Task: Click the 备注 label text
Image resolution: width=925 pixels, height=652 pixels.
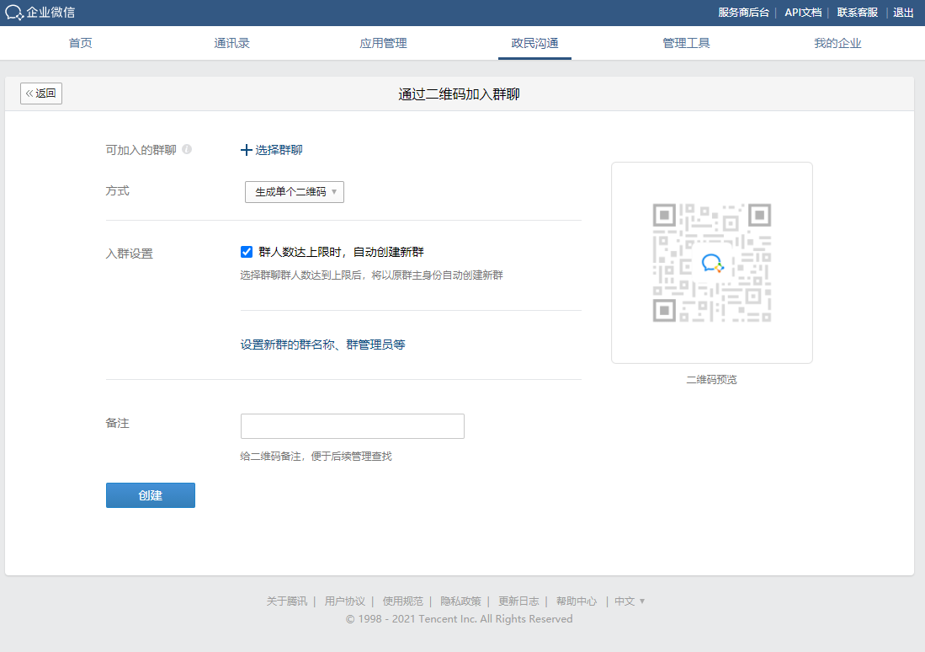Action: (x=117, y=424)
